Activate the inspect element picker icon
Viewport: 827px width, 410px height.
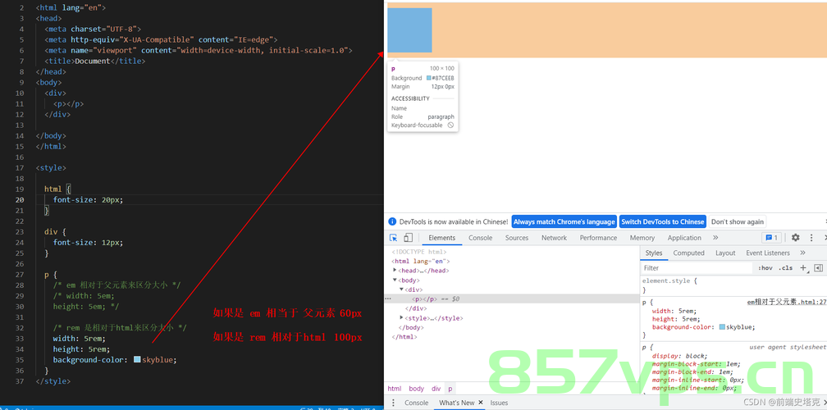pyautogui.click(x=394, y=238)
